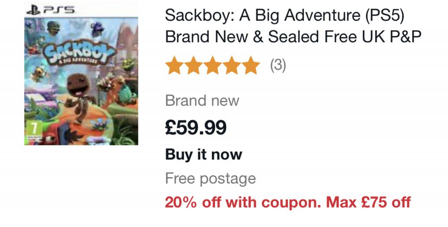Click the PS5 logo above the cover
The image size is (448, 227).
pyautogui.click(x=50, y=9)
